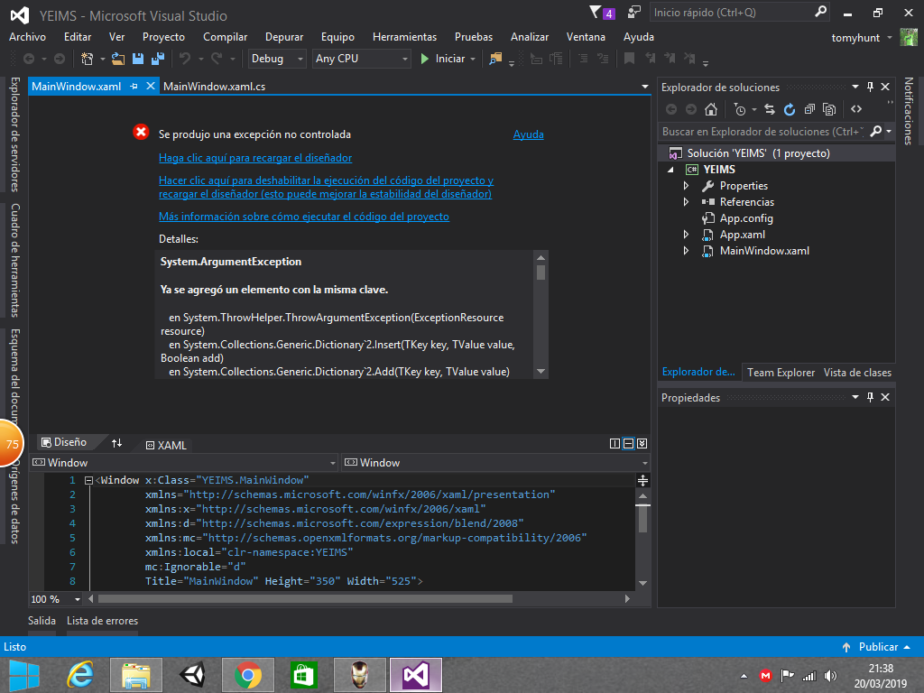Switch to Vista de clases tab
This screenshot has height=693, width=924.
[x=857, y=373]
